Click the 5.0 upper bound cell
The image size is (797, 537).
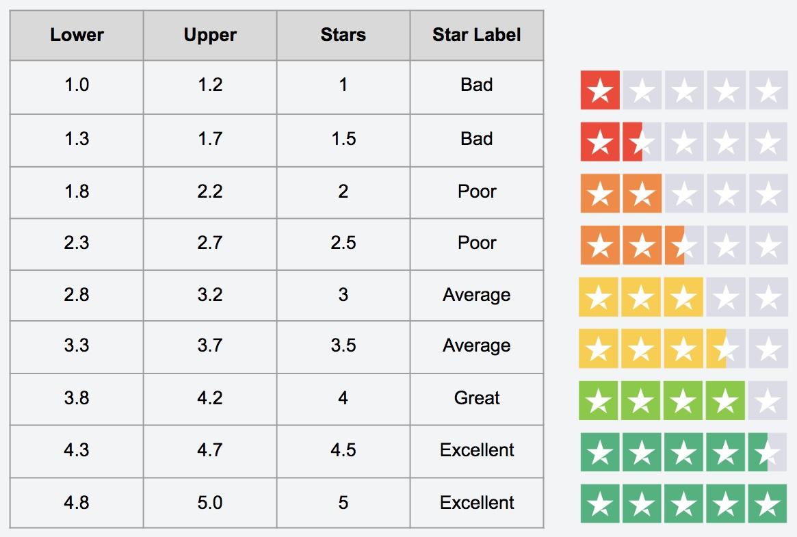click(210, 503)
